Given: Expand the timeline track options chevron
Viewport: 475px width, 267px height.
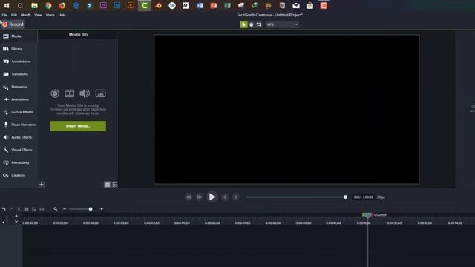Looking at the screenshot, I should point(16,222).
